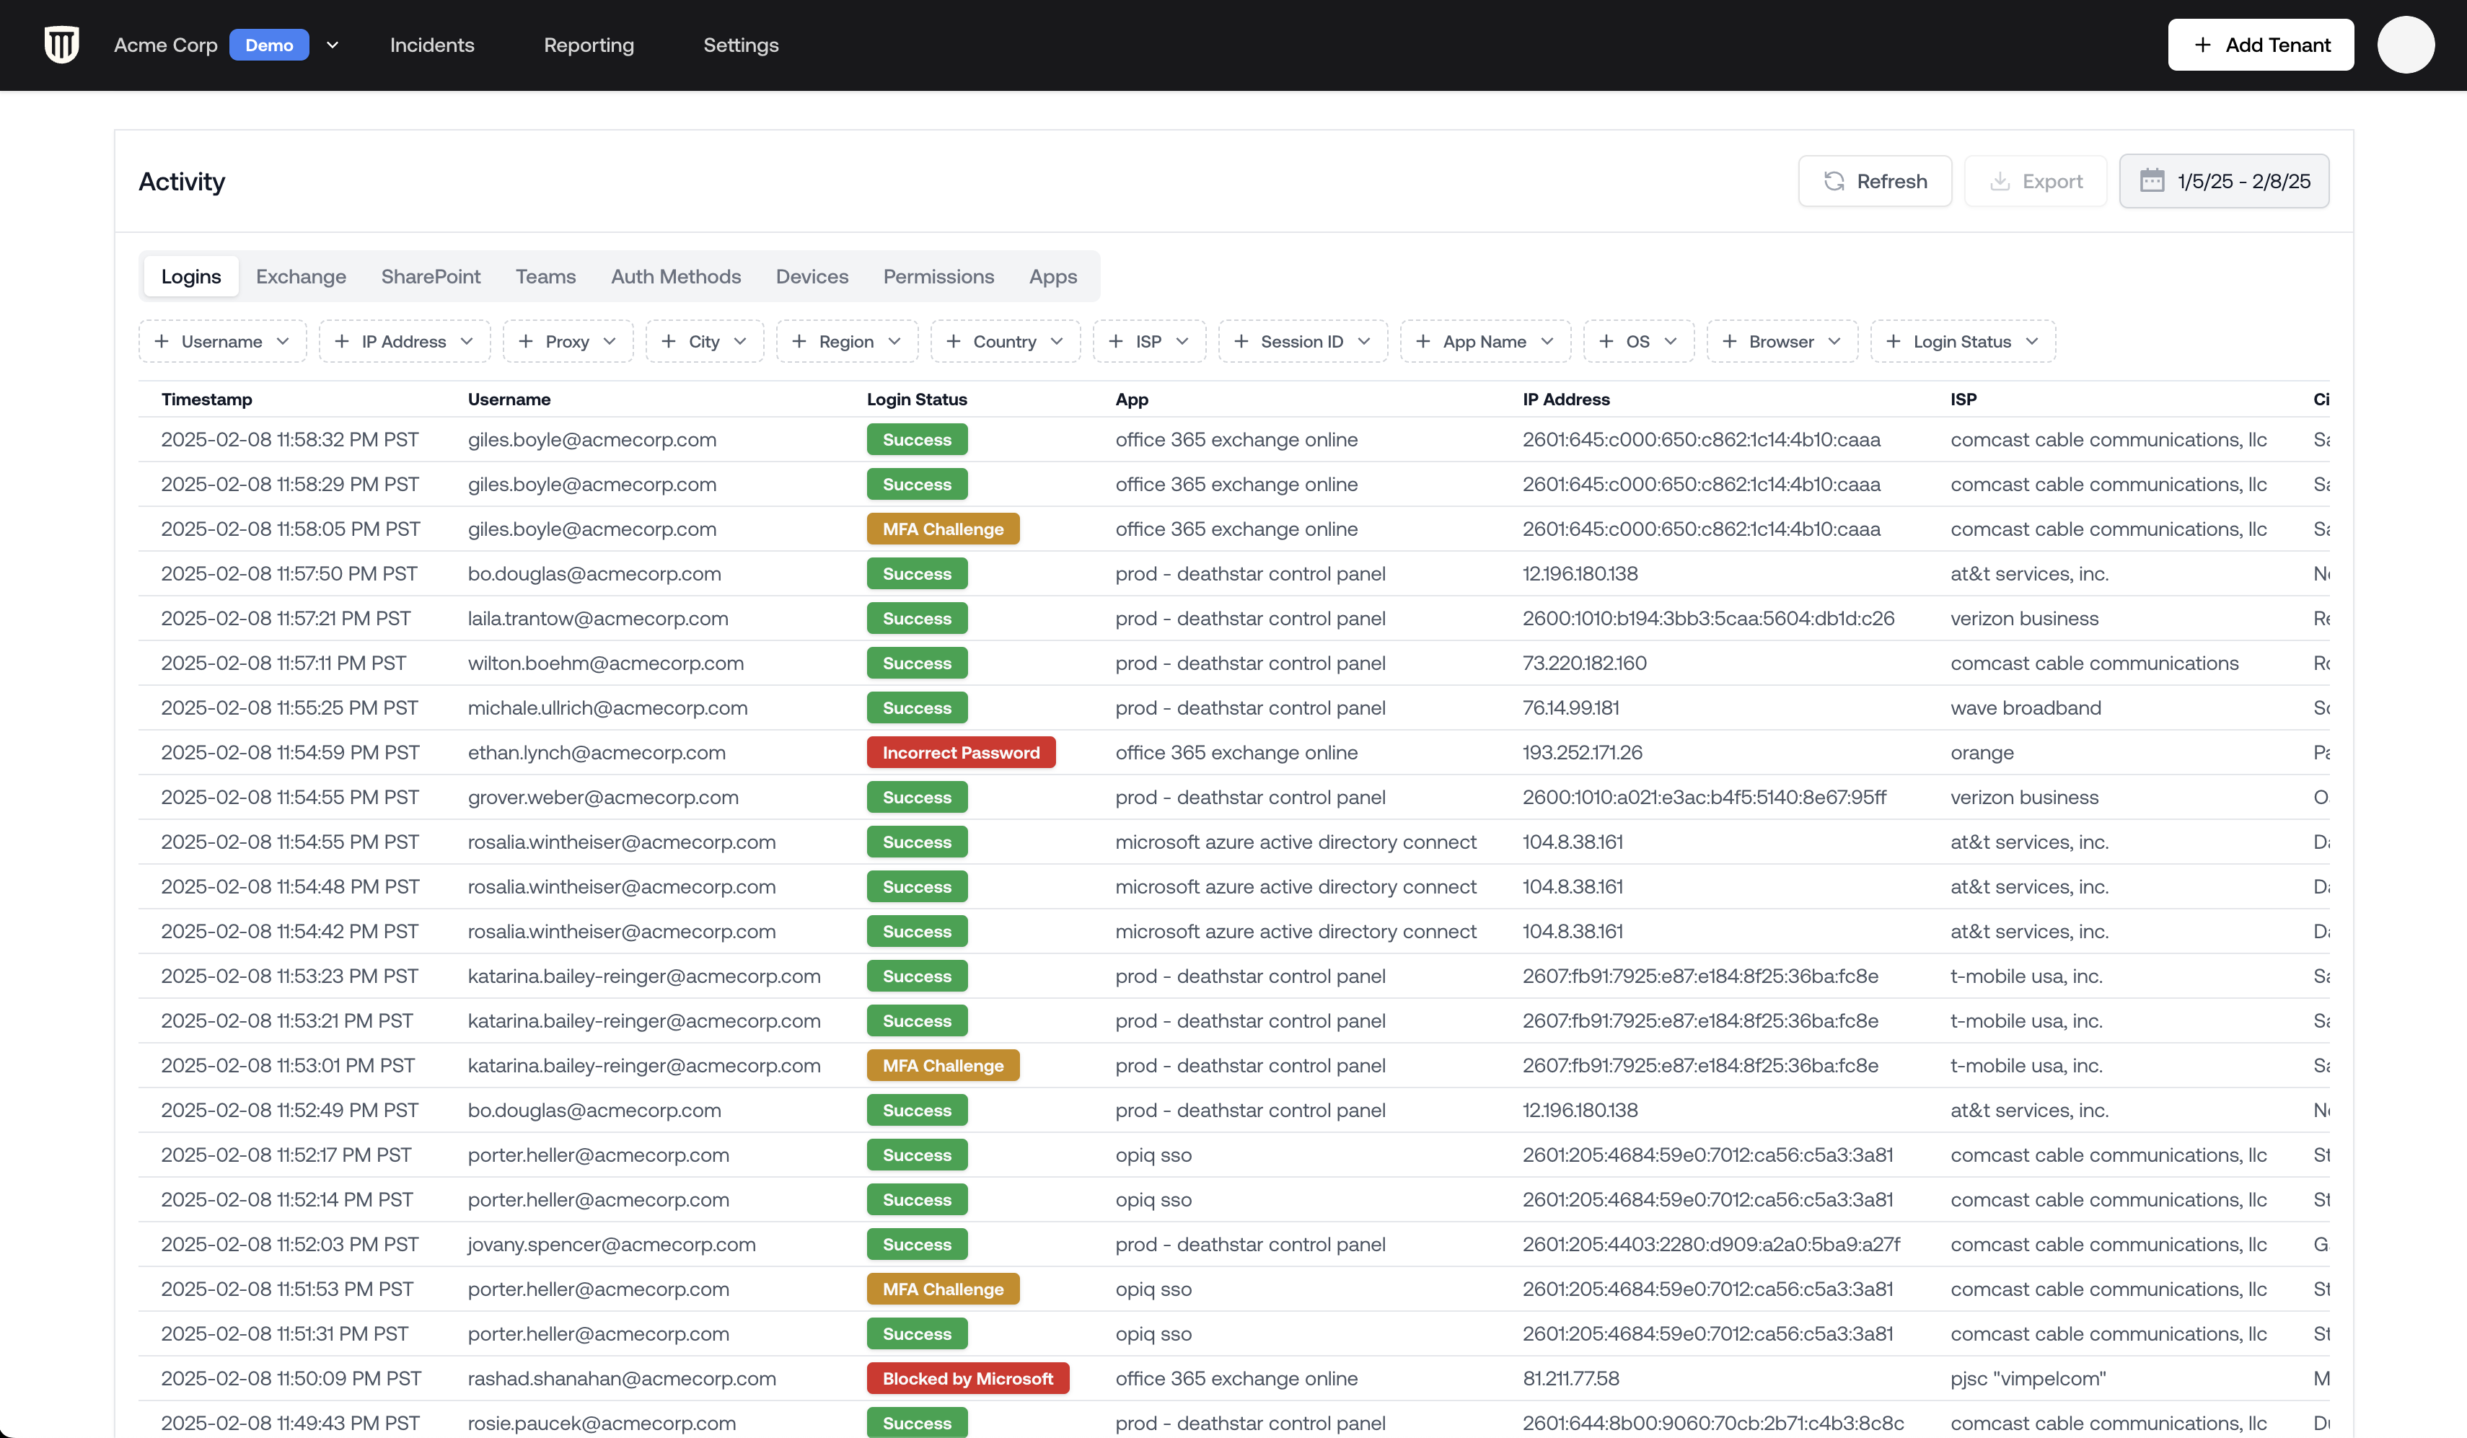Click the Blocked by Microsoft status badge

click(x=967, y=1378)
